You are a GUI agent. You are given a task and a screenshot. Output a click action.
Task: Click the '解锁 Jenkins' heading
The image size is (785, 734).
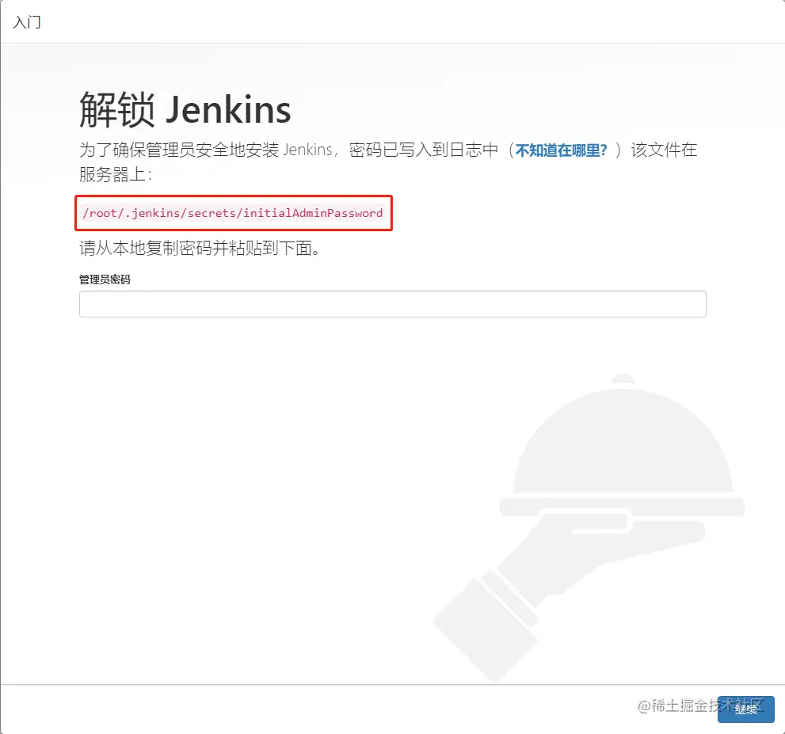185,109
